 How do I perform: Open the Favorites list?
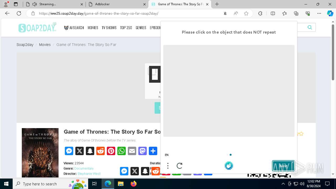(285, 13)
